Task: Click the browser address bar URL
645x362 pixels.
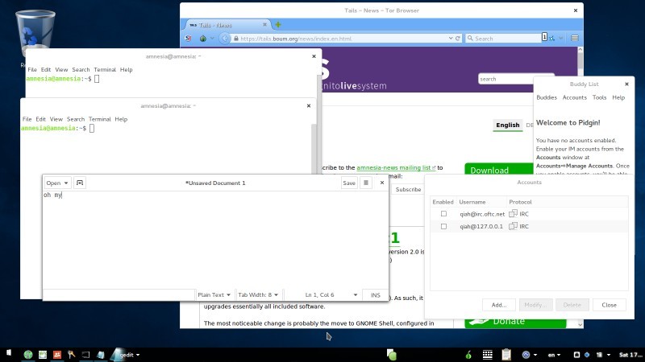Action: (296, 39)
